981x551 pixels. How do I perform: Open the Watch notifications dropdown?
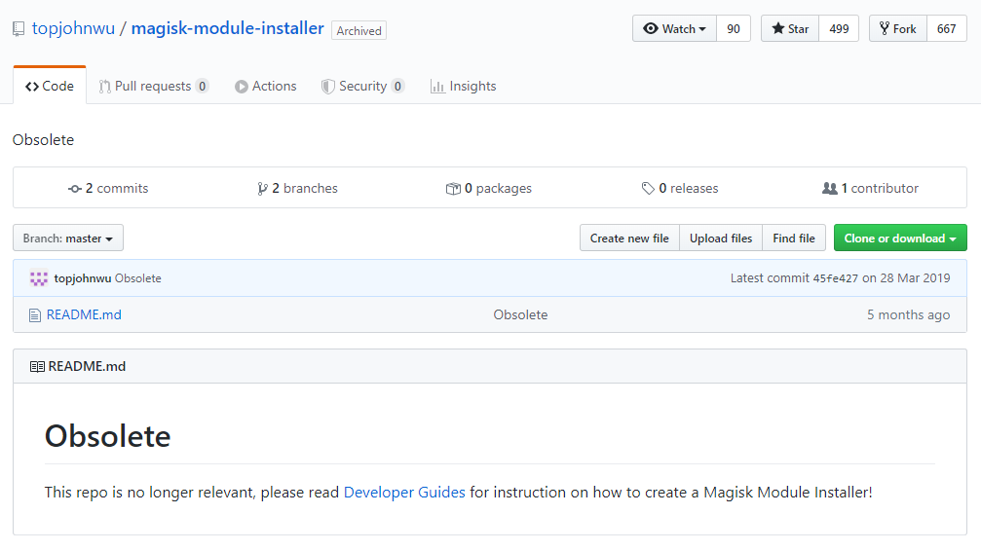[674, 29]
